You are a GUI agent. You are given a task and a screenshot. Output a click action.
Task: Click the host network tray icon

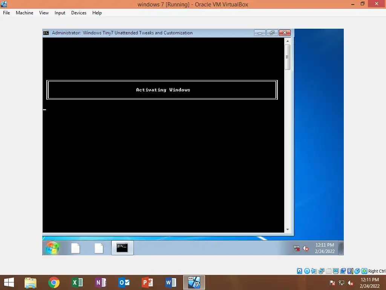coord(342,283)
